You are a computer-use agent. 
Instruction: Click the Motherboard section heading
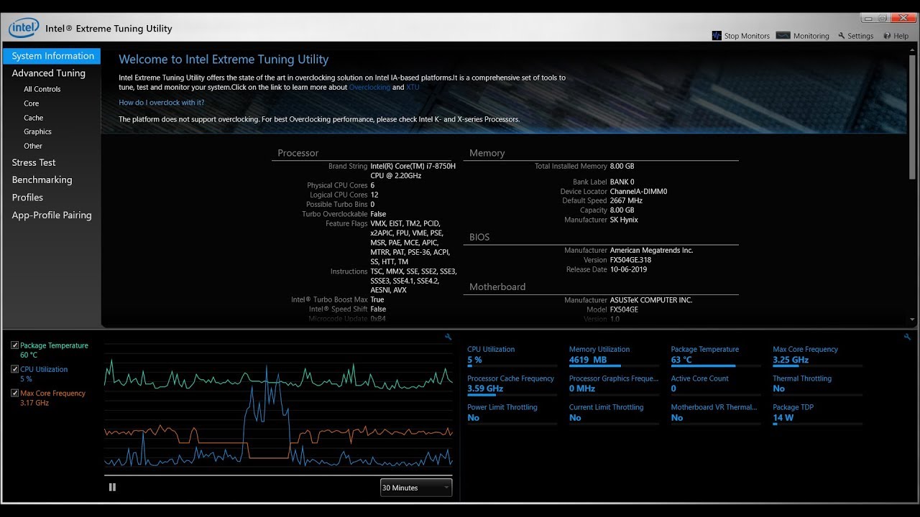(x=497, y=287)
